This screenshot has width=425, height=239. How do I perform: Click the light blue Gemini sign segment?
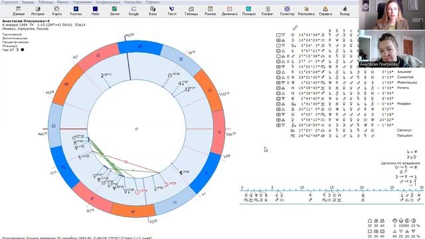point(181,59)
